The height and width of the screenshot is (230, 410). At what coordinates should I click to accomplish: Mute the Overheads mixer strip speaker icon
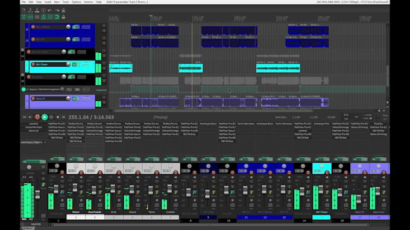pyautogui.click(x=100, y=177)
